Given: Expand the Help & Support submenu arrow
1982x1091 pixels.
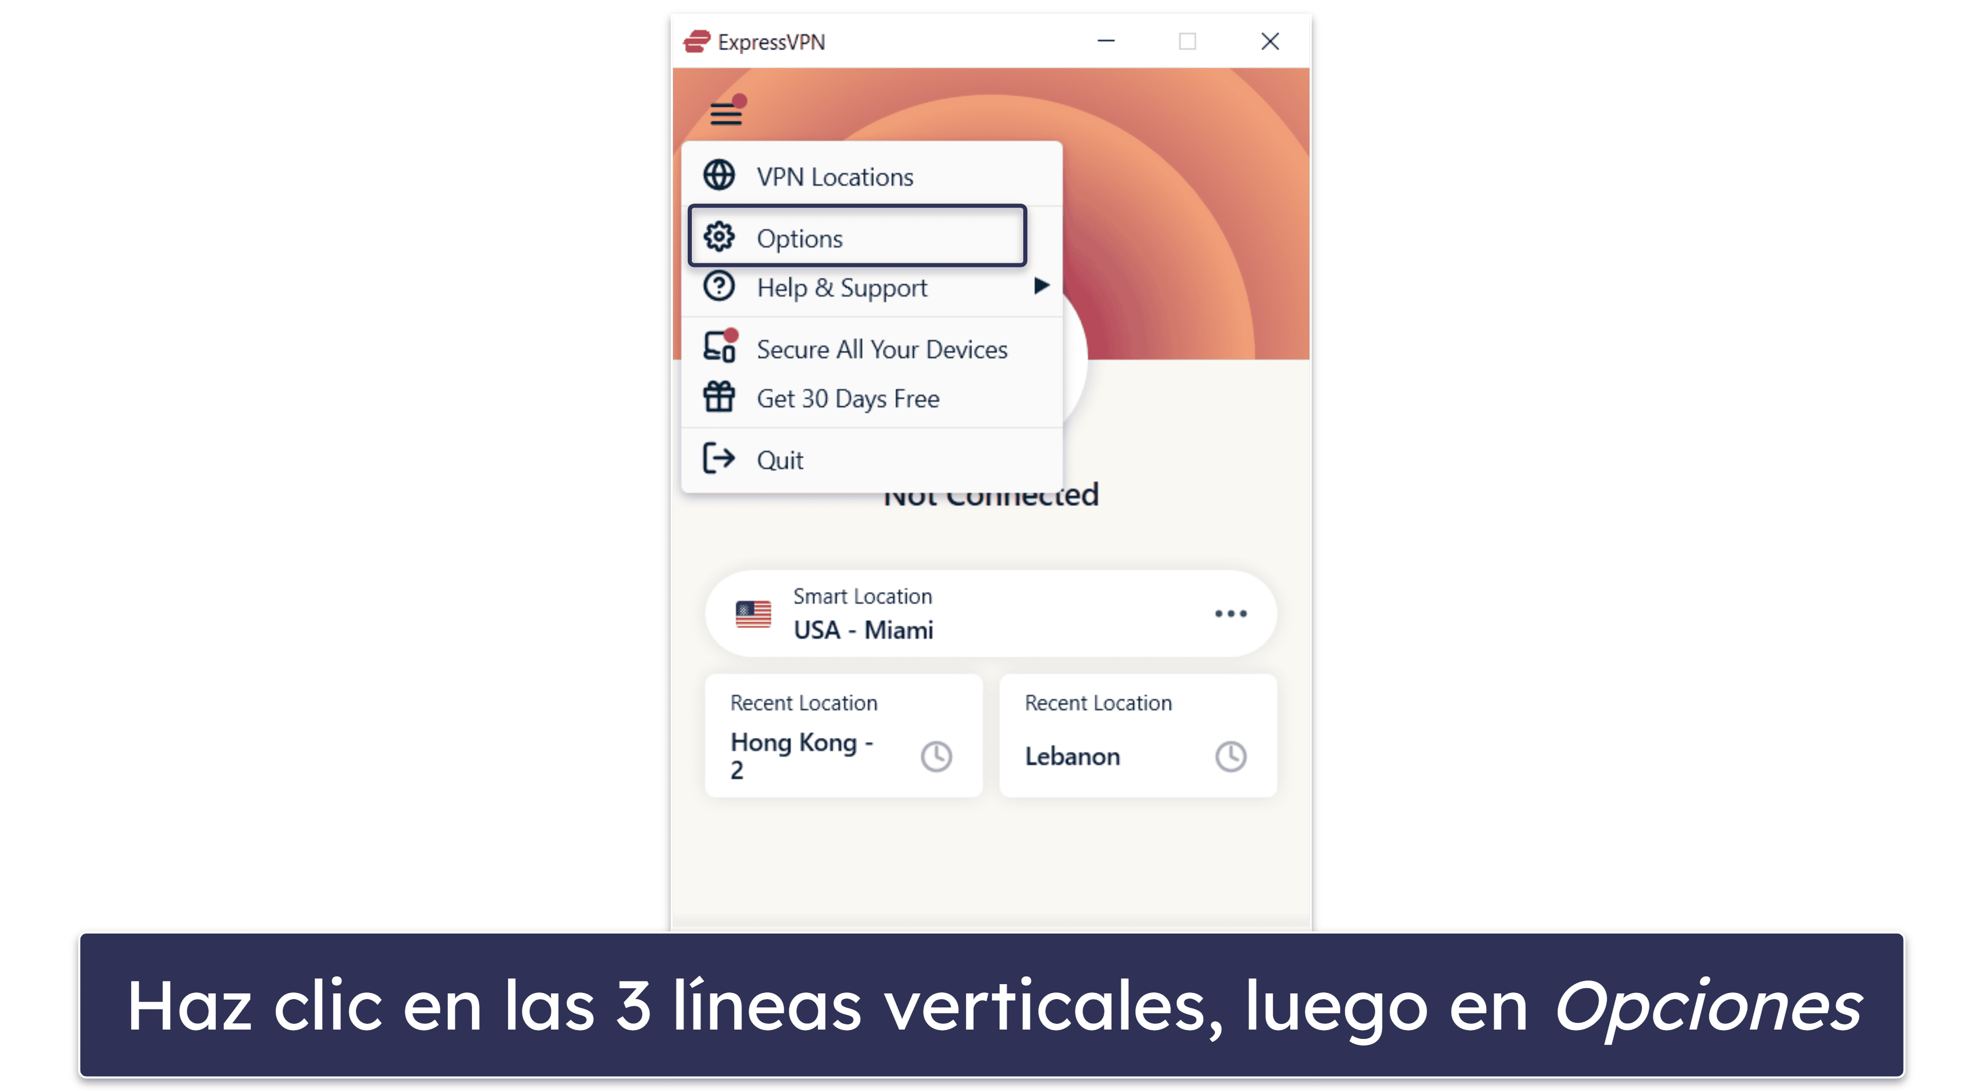Looking at the screenshot, I should tap(1041, 286).
